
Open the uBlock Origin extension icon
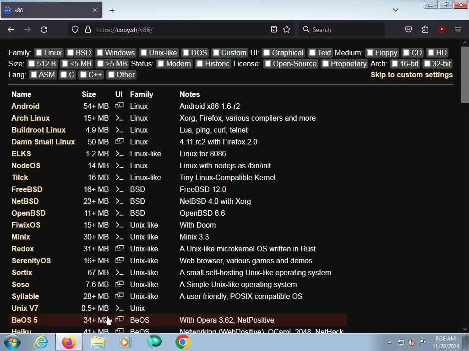pos(441,29)
